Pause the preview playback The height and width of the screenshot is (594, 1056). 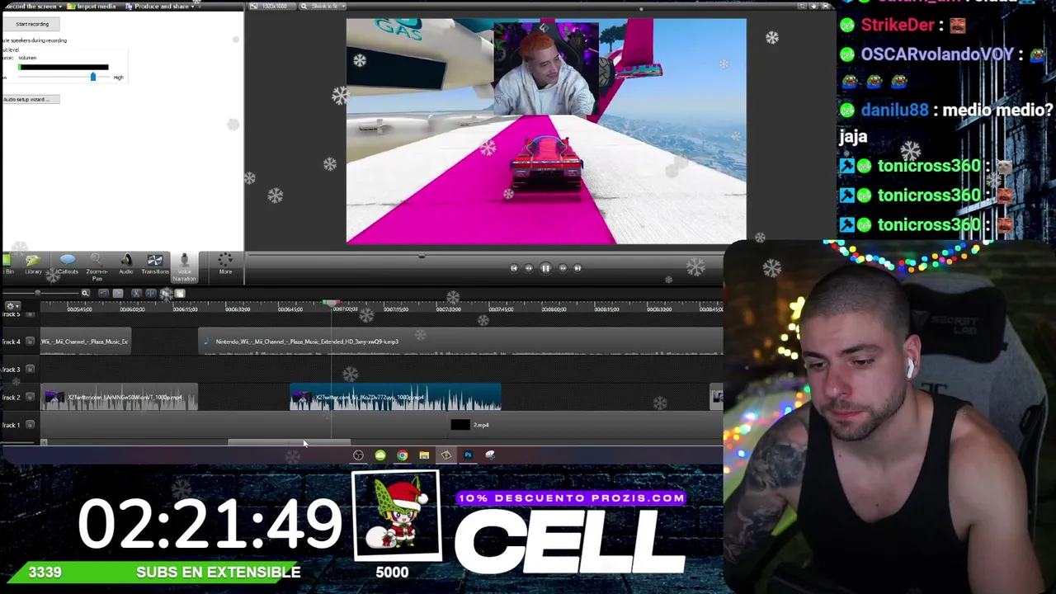(x=545, y=268)
